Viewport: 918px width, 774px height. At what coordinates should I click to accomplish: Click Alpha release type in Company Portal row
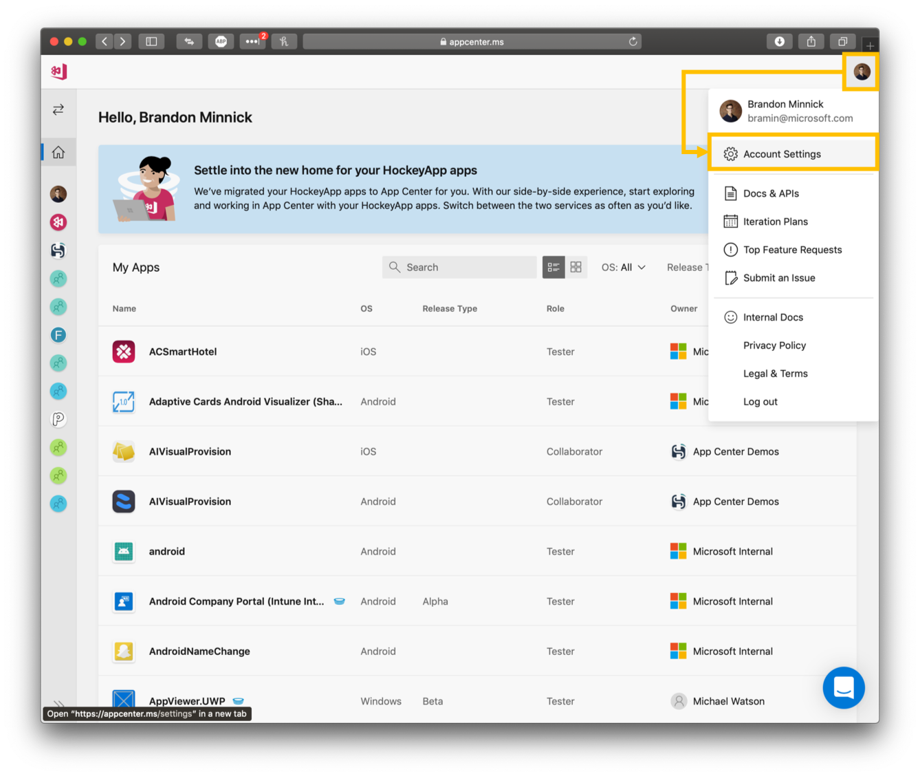[435, 601]
